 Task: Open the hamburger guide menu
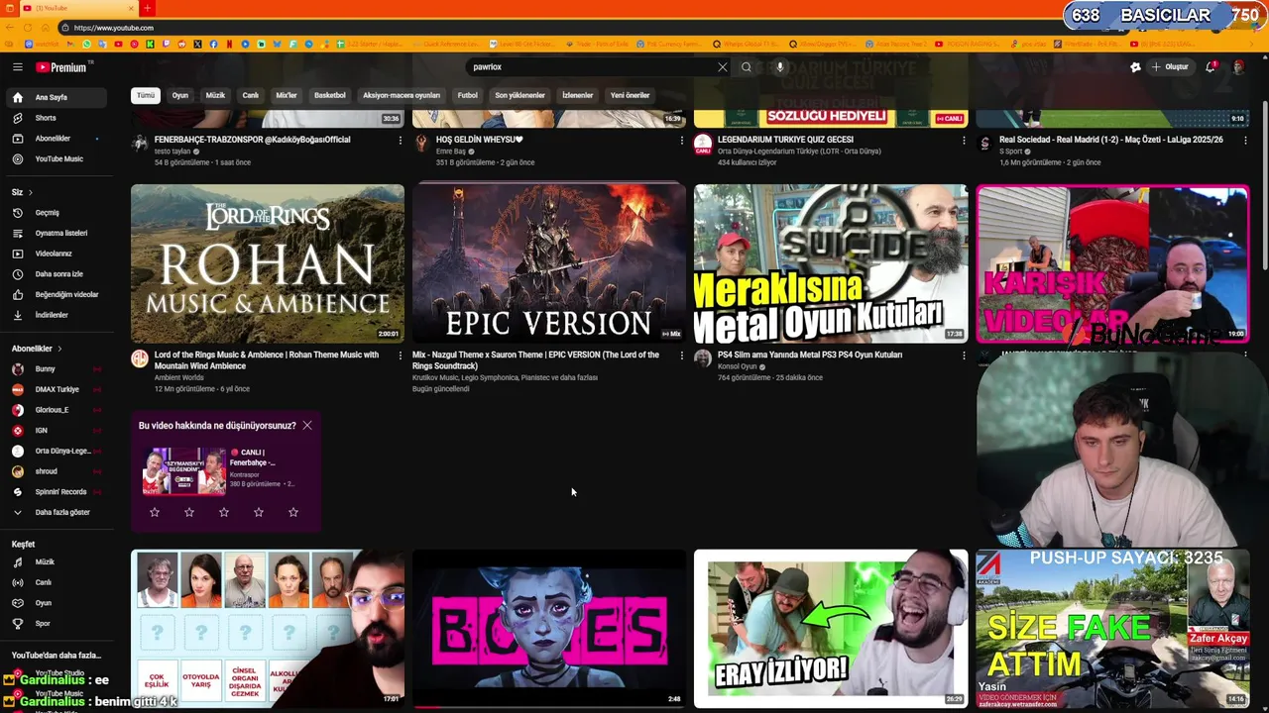click(x=17, y=67)
